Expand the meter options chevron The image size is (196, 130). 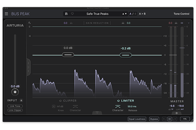pyautogui.click(x=189, y=23)
